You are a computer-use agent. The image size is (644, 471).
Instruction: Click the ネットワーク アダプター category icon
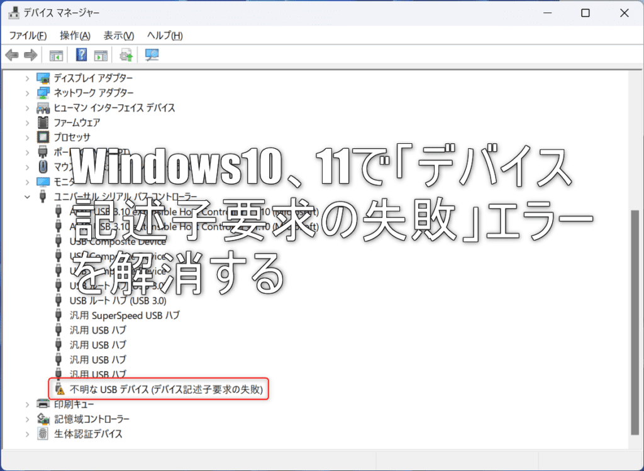pyautogui.click(x=43, y=93)
